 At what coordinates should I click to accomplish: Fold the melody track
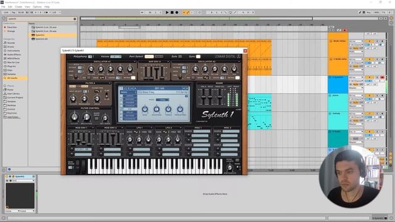[x=330, y=113]
